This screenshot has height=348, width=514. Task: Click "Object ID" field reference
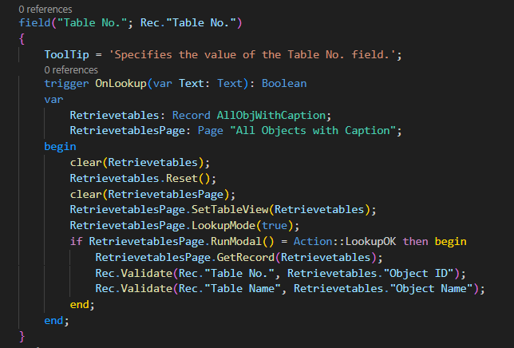[x=418, y=273]
